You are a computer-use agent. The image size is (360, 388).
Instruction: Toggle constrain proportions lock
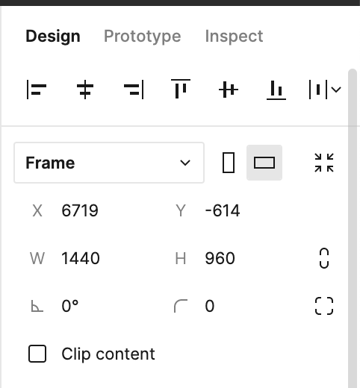tap(324, 258)
